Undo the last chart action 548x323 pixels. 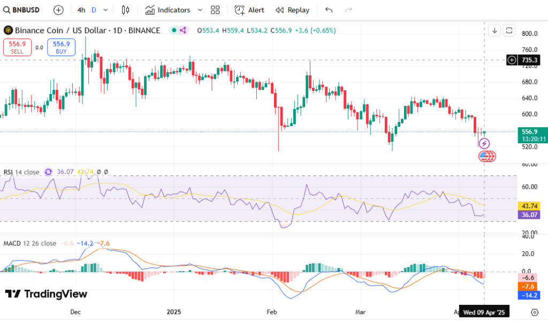[329, 10]
